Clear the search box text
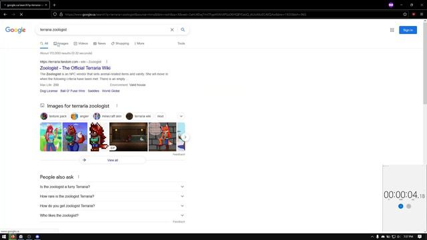The image size is (427, 240). tap(172, 29)
